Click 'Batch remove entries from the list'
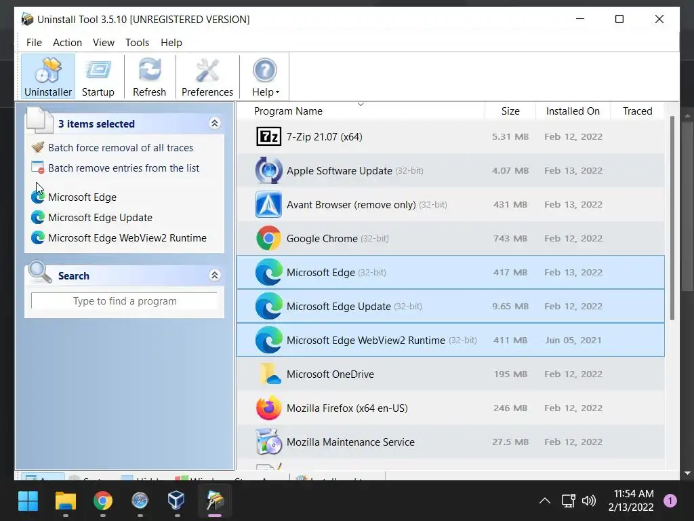 click(x=123, y=168)
